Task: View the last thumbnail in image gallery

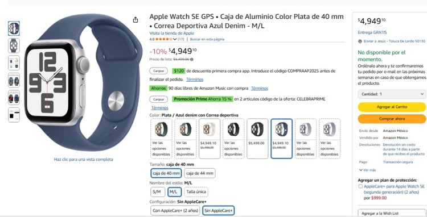Action: [x=14, y=115]
